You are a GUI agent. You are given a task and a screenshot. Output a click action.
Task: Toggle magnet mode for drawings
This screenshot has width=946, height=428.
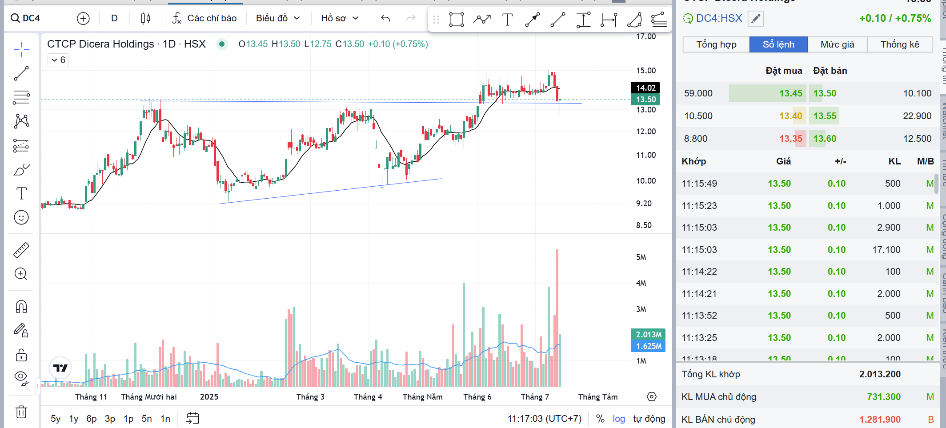[x=21, y=307]
